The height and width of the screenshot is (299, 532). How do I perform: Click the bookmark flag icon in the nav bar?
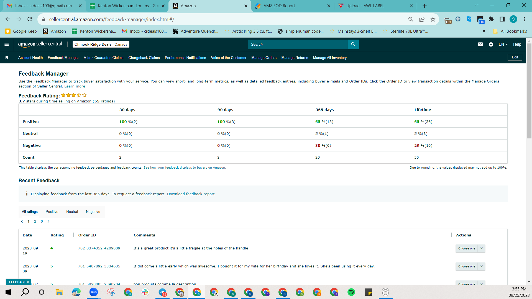coord(7,57)
